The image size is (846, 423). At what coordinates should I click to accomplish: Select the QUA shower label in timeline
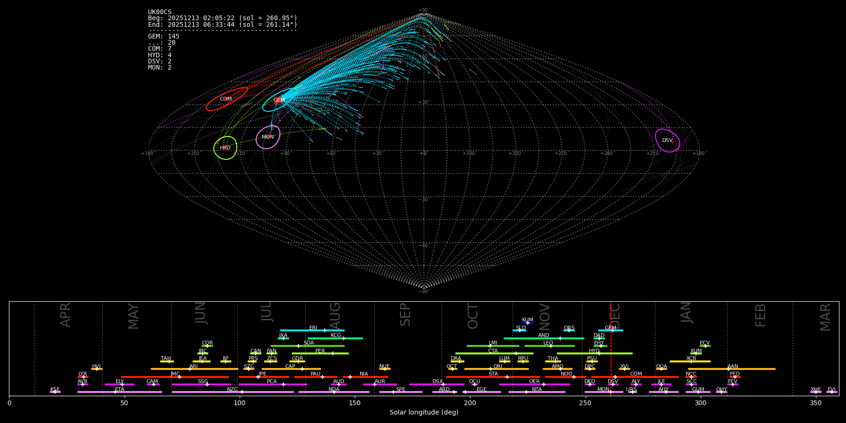[661, 367]
